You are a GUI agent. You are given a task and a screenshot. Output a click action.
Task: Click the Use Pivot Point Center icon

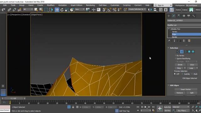point(88,10)
